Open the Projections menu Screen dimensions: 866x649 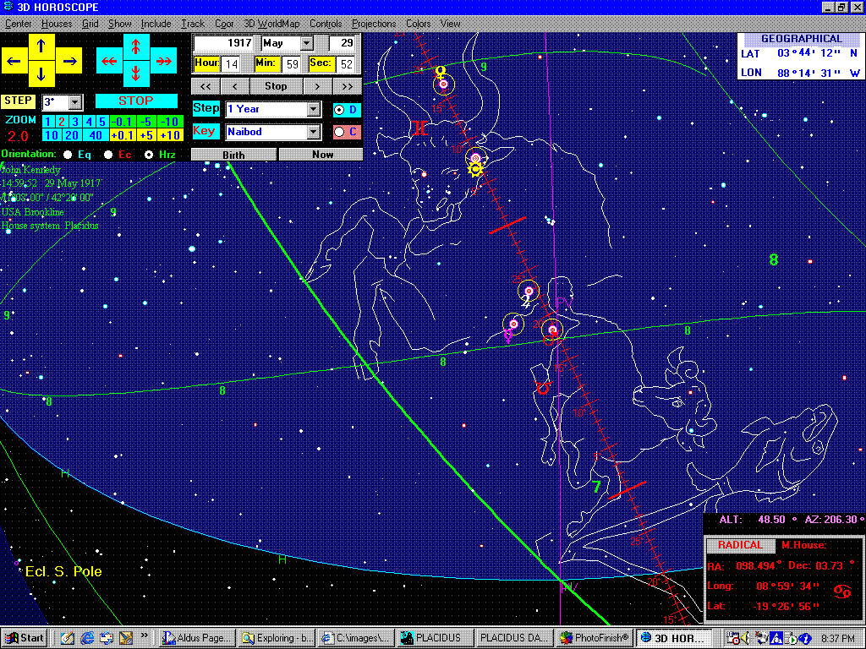coord(373,24)
